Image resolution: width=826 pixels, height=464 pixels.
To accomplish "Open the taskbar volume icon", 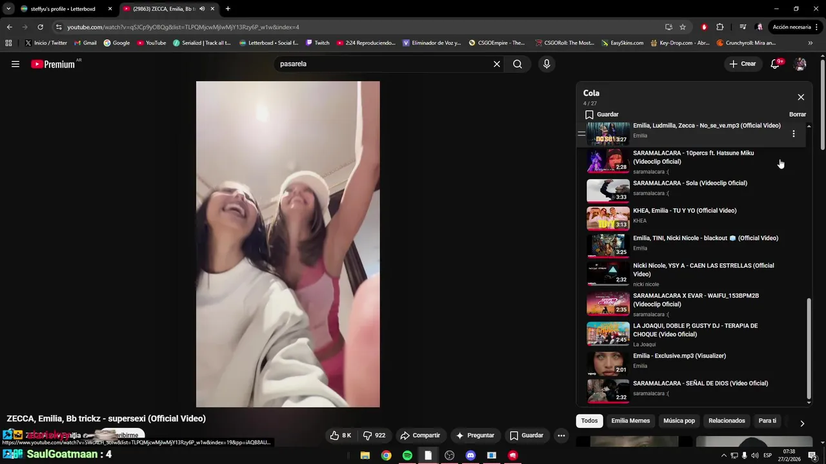I will [x=754, y=456].
